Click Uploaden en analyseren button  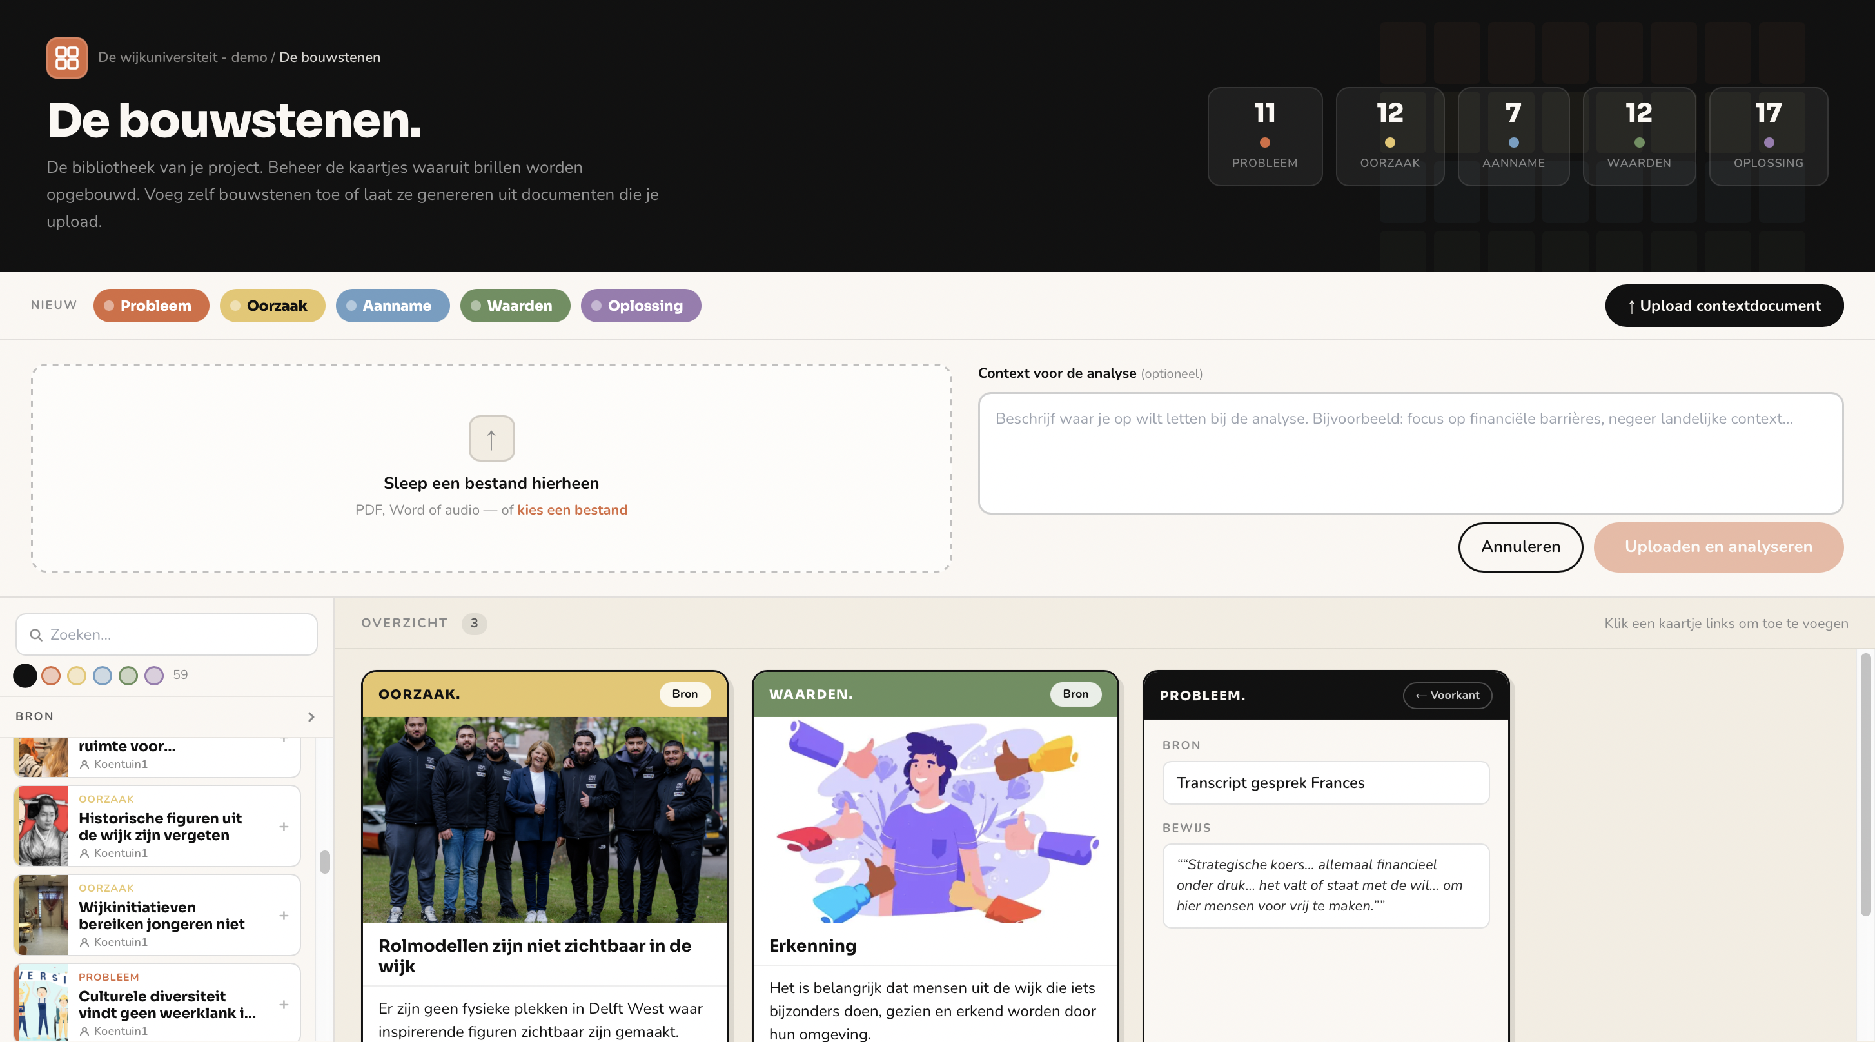click(x=1718, y=547)
